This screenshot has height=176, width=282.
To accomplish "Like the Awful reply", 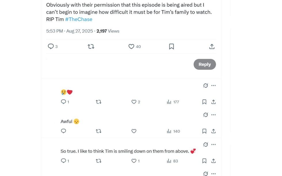I will pos(134,131).
